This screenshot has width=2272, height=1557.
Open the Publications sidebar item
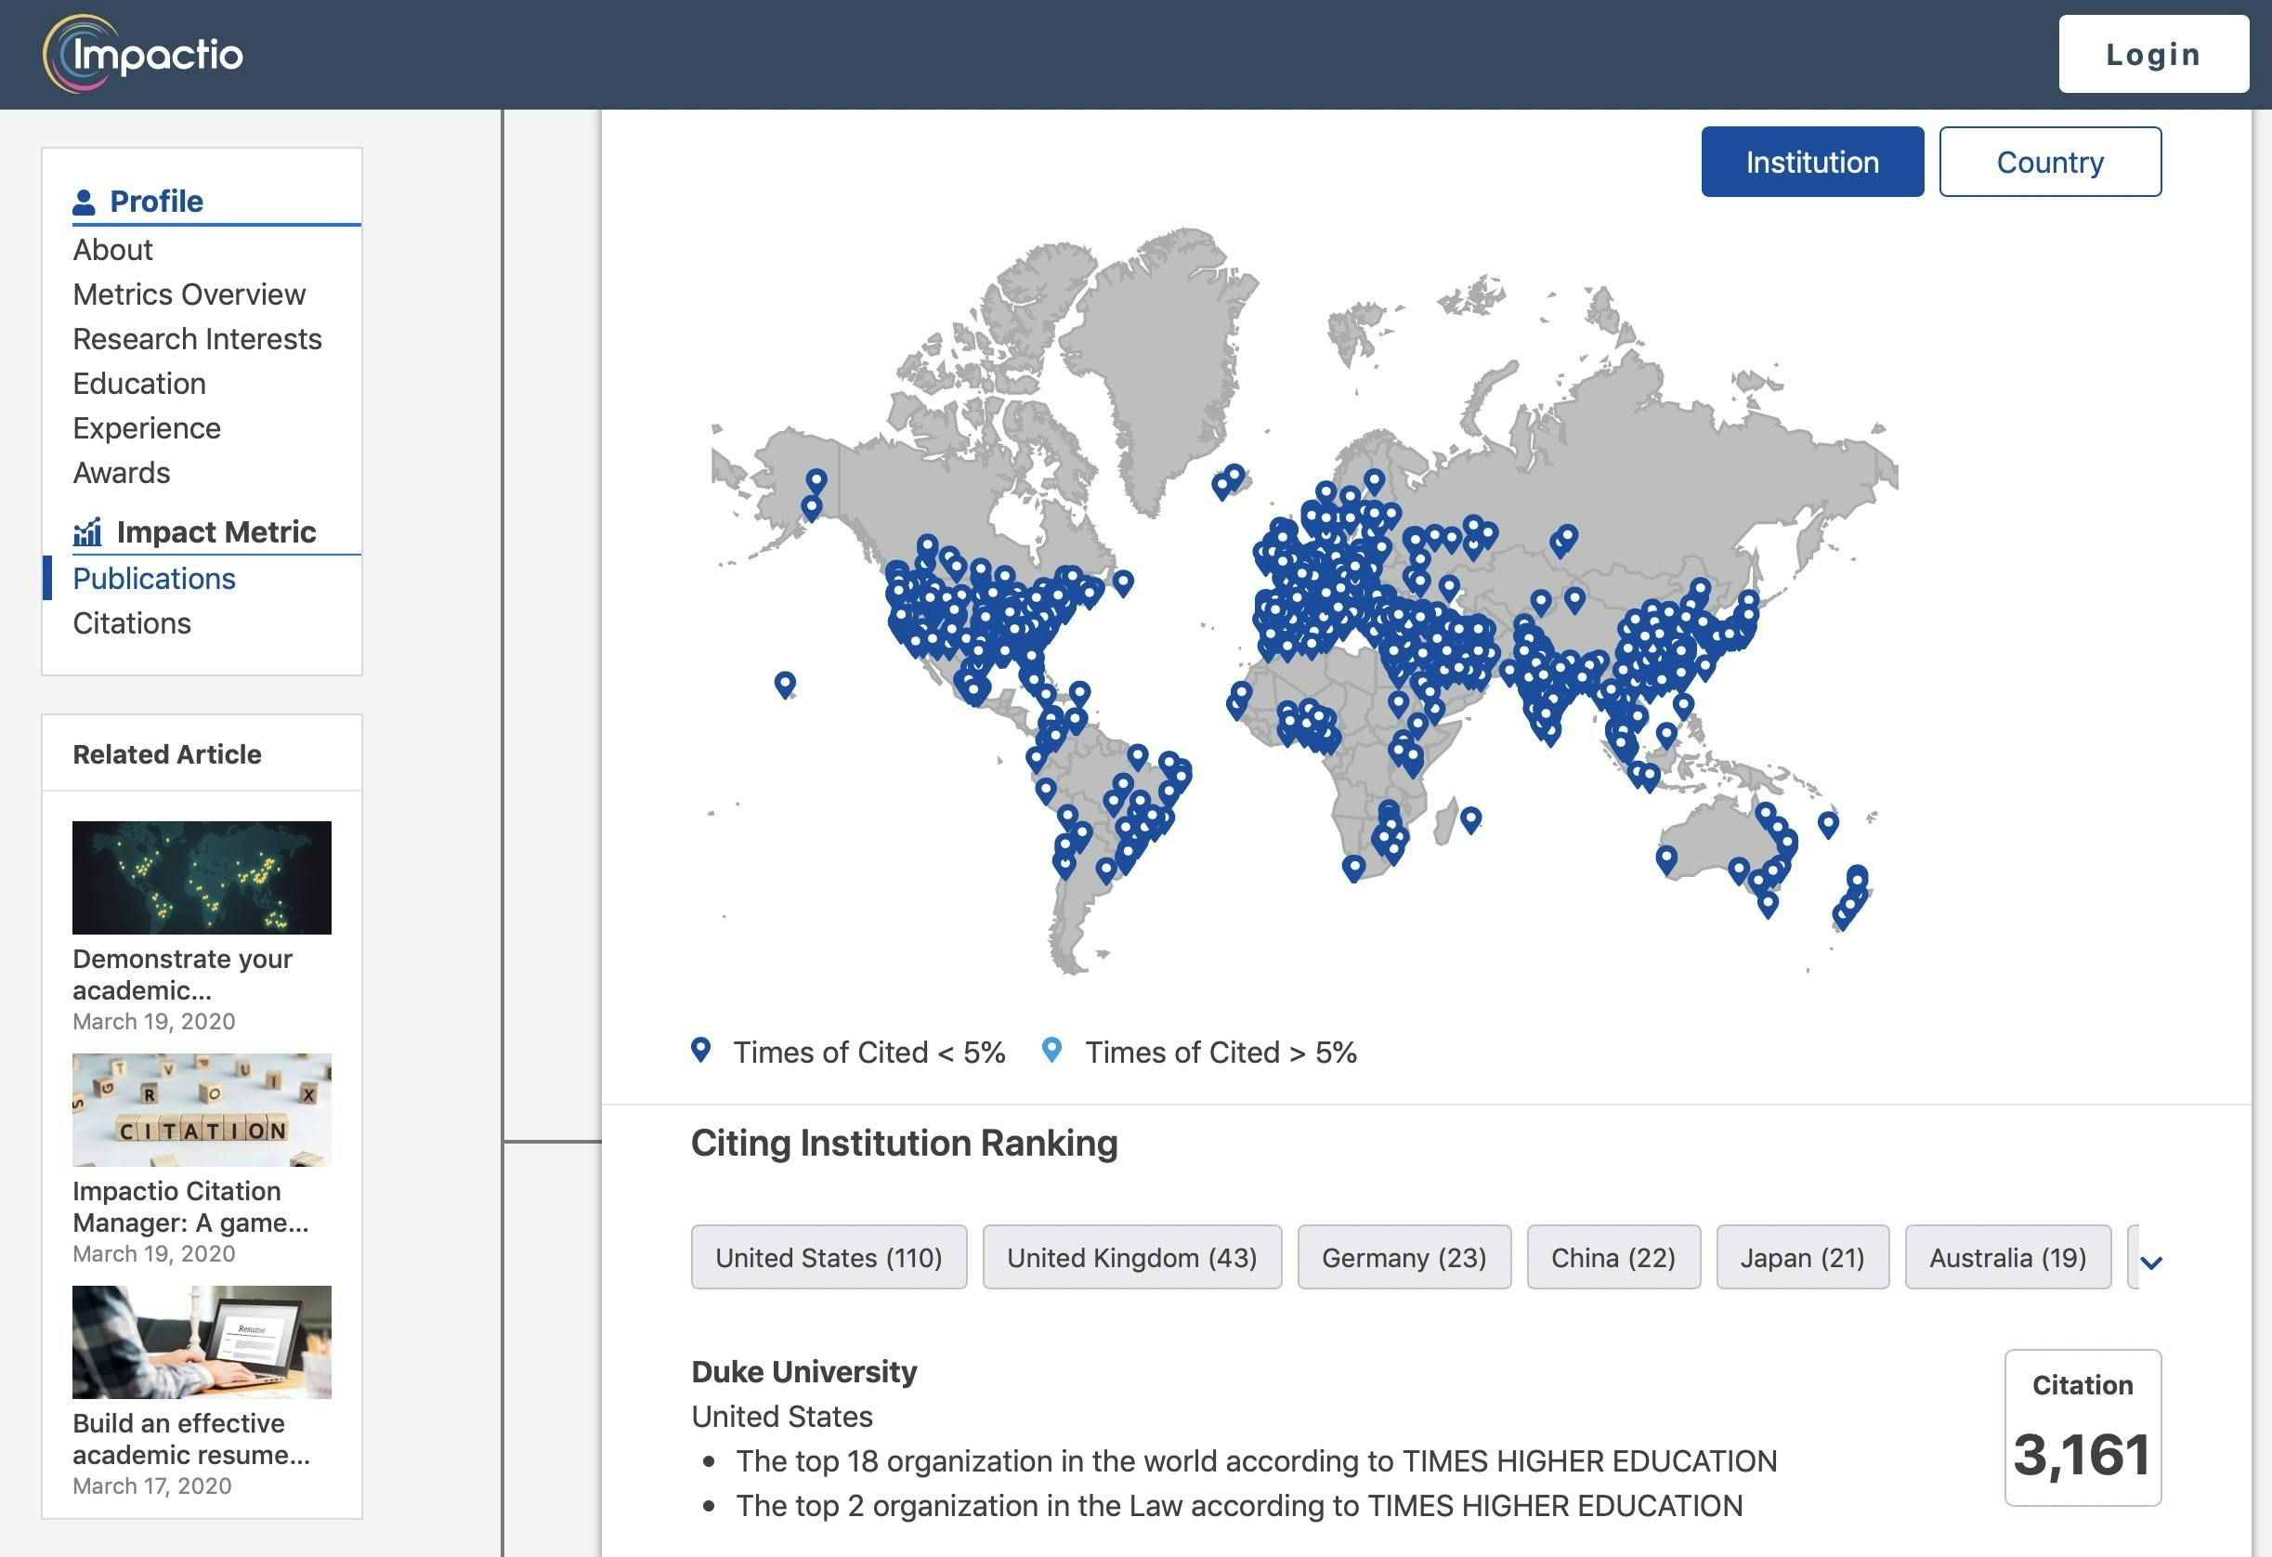click(153, 578)
